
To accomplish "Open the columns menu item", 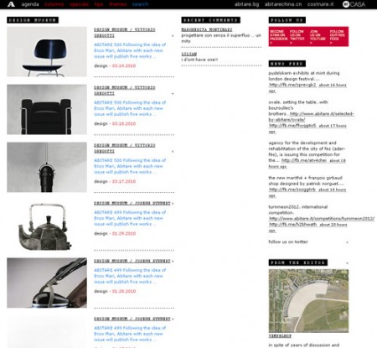I will pyautogui.click(x=54, y=4).
